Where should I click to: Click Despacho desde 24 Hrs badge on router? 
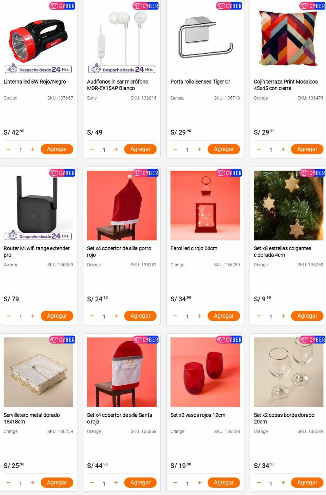pyautogui.click(x=38, y=236)
